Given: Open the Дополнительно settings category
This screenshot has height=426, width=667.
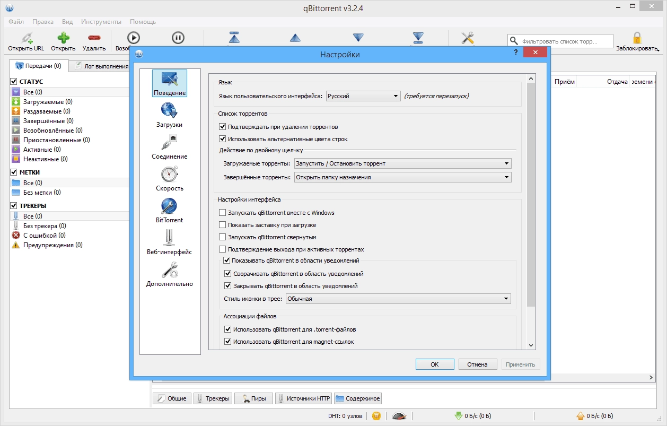Looking at the screenshot, I should point(170,274).
